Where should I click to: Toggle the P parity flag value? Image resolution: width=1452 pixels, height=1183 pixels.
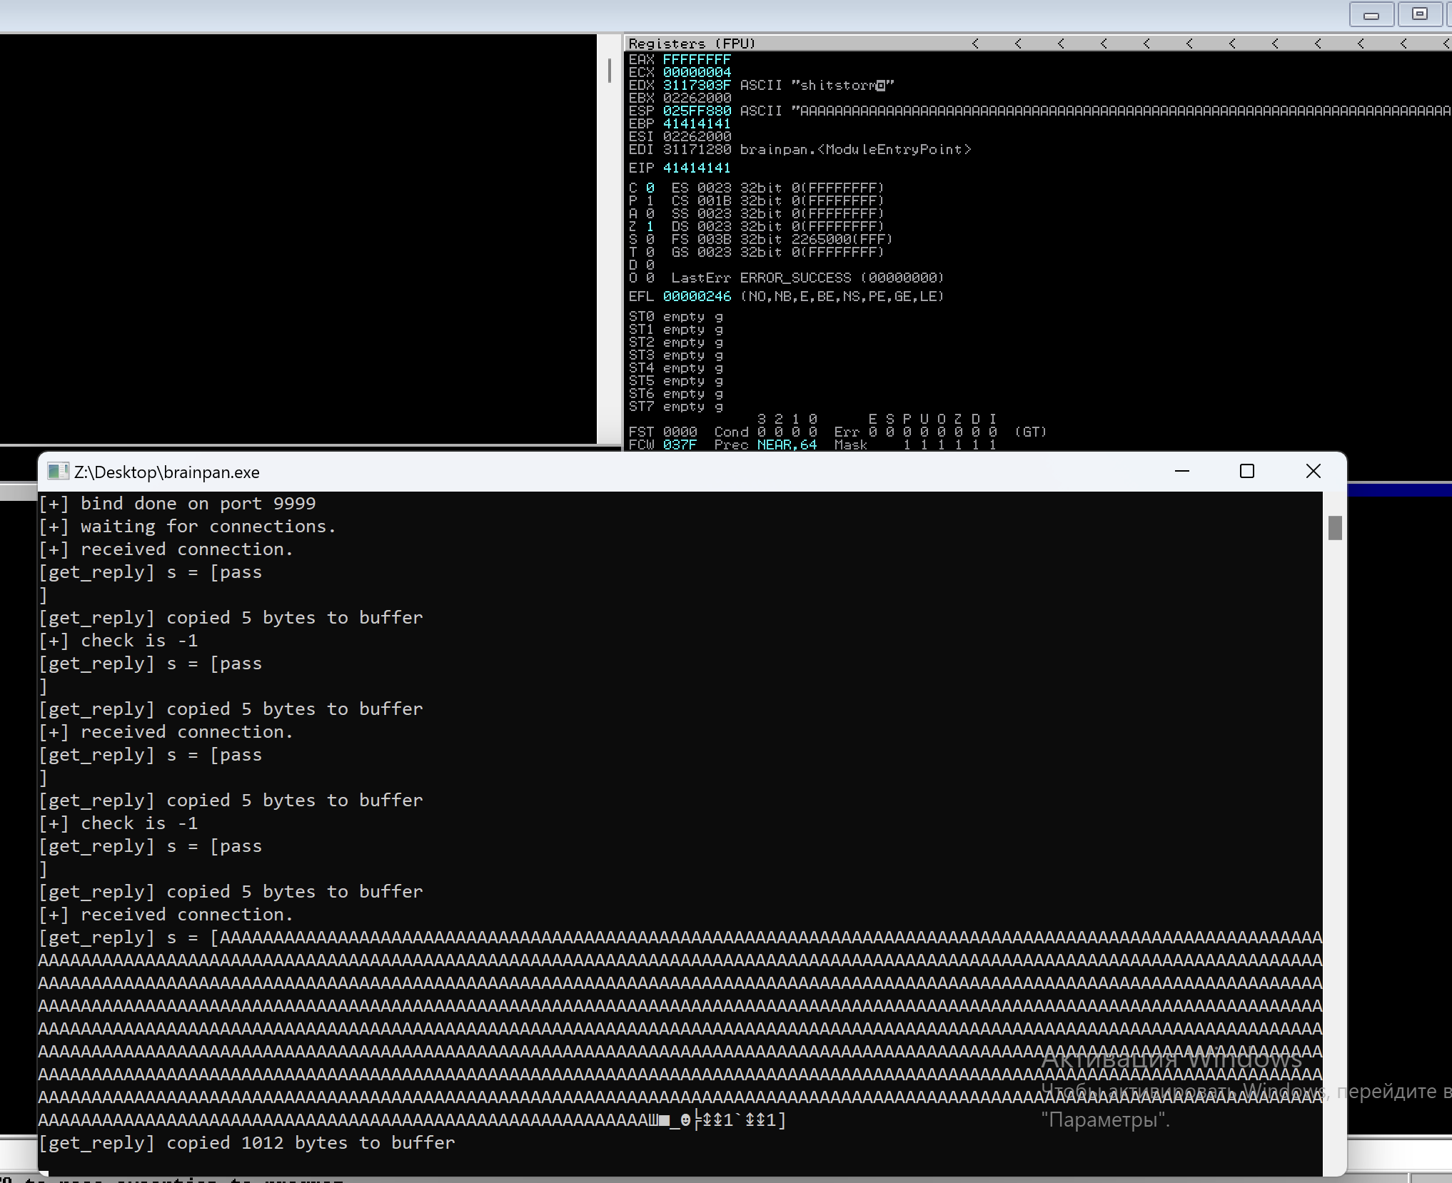tap(650, 200)
